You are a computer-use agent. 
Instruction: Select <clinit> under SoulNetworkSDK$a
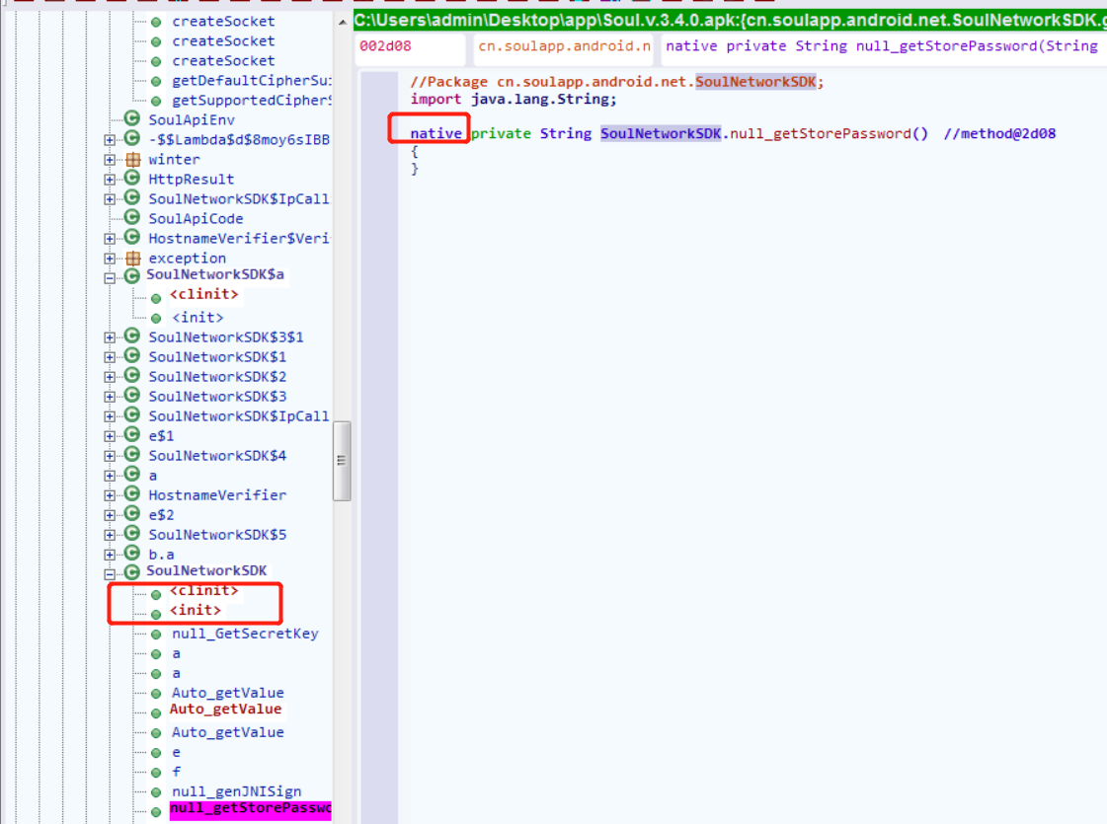(x=204, y=294)
